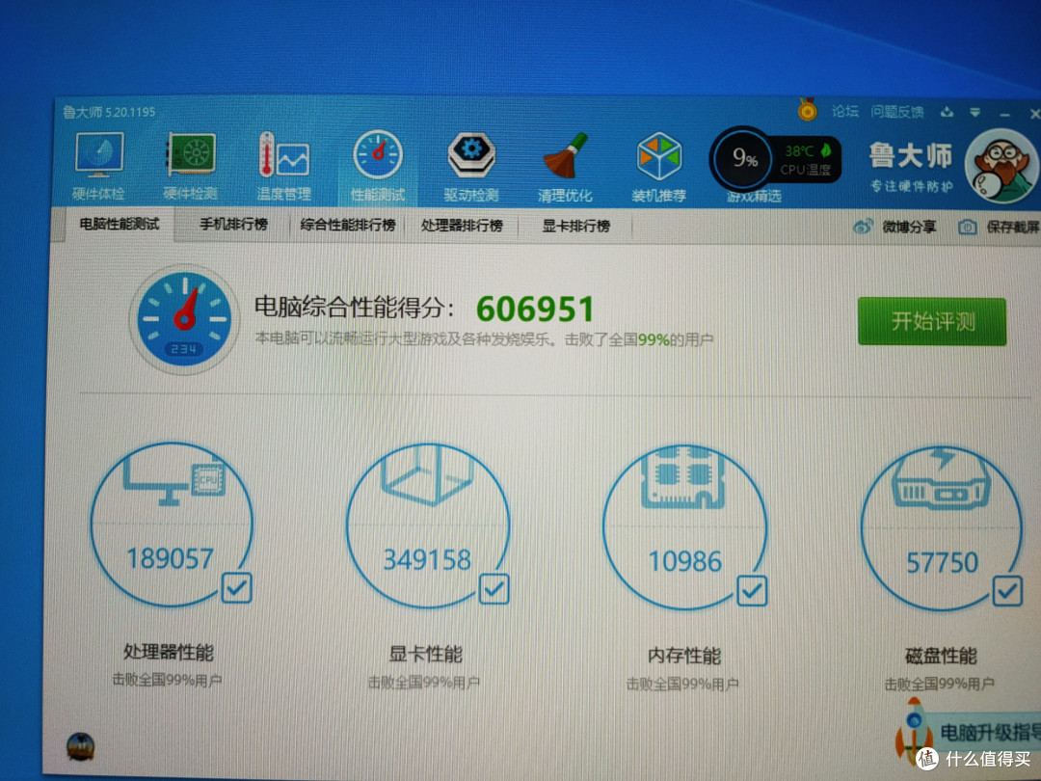Click the 显卡性能 label

coord(426,654)
